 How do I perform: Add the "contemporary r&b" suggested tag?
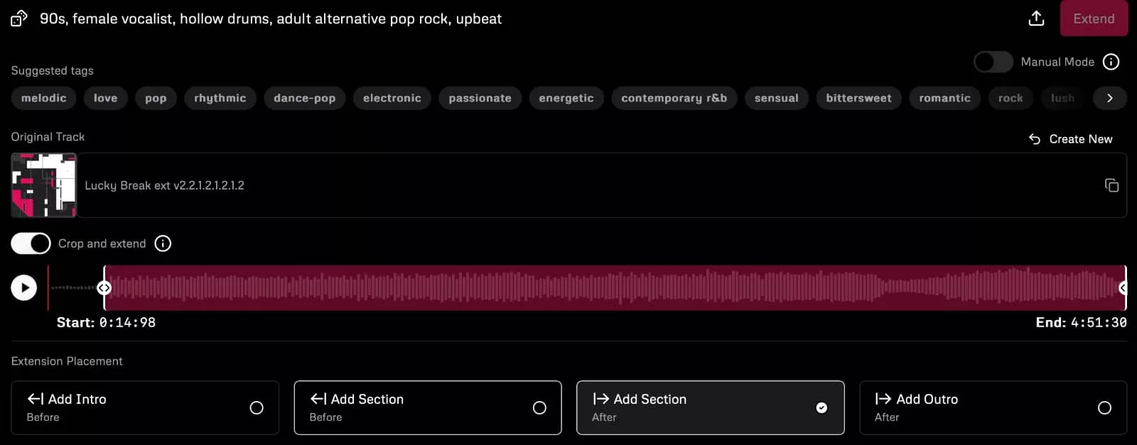coord(674,98)
